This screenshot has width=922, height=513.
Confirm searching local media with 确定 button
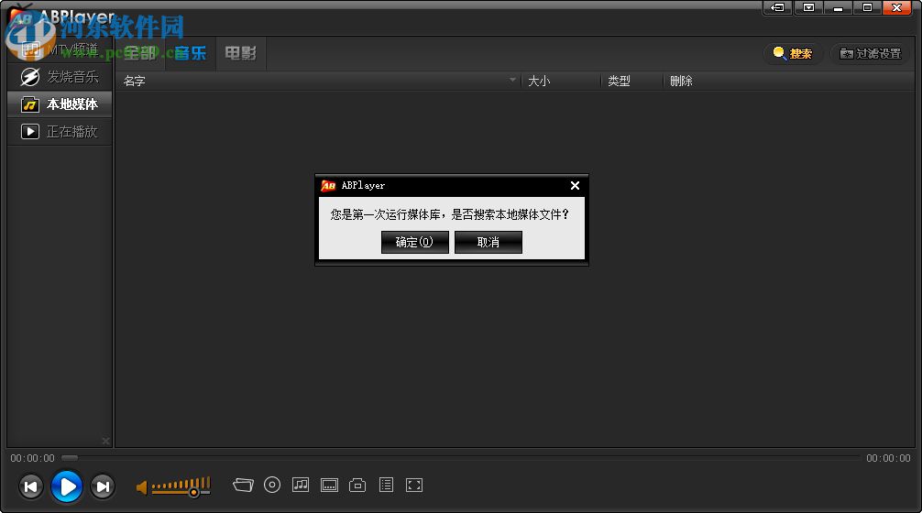(x=414, y=242)
